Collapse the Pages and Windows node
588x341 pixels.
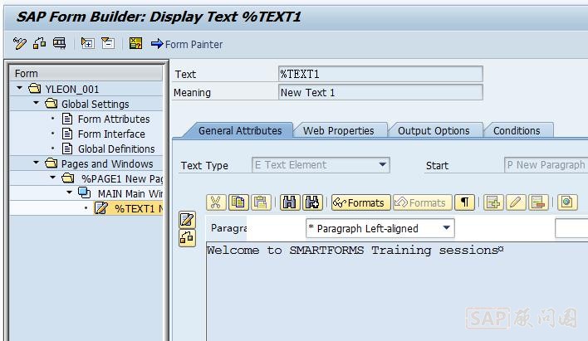coord(36,163)
